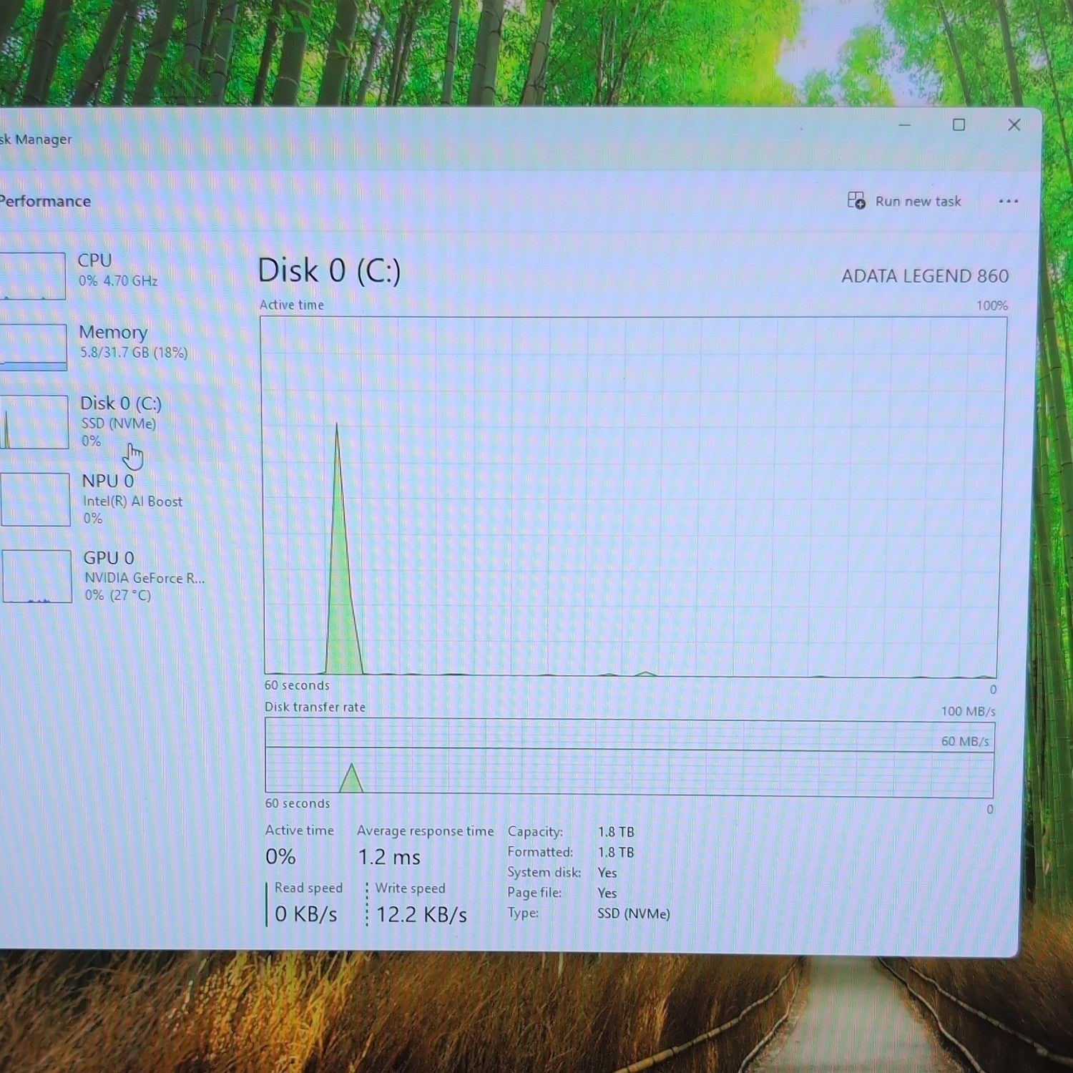
Task: Click the 5.8/31.7 GB (18%) memory text
Action: [x=134, y=353]
